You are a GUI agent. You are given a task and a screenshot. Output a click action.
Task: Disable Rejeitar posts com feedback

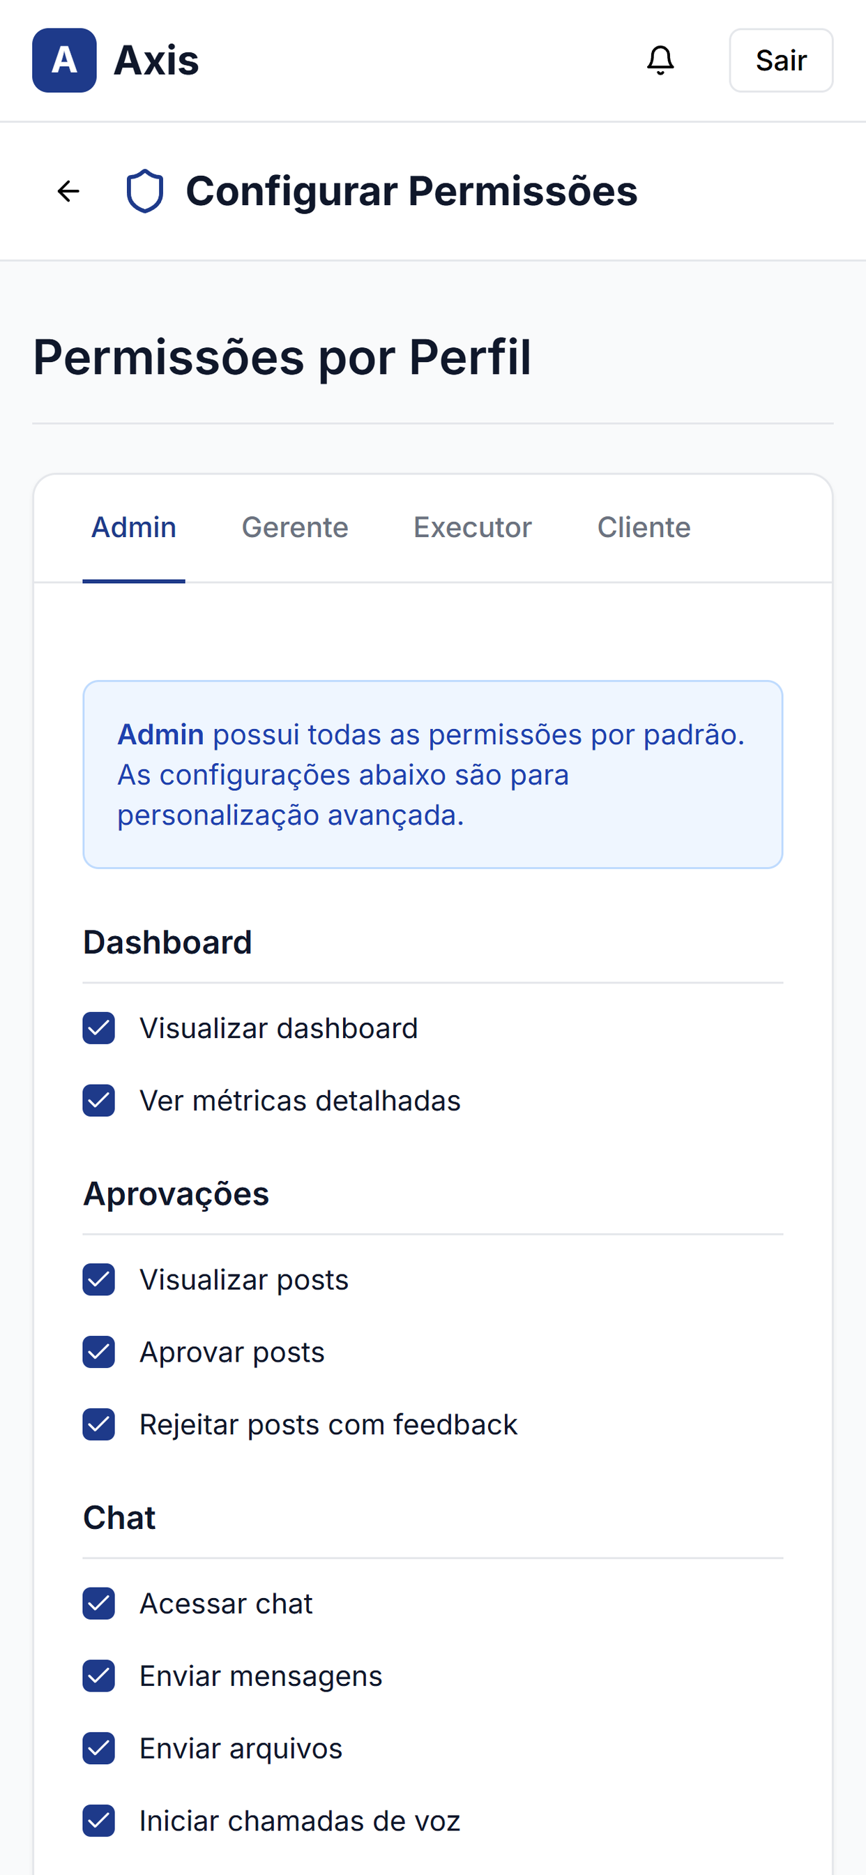(99, 1424)
